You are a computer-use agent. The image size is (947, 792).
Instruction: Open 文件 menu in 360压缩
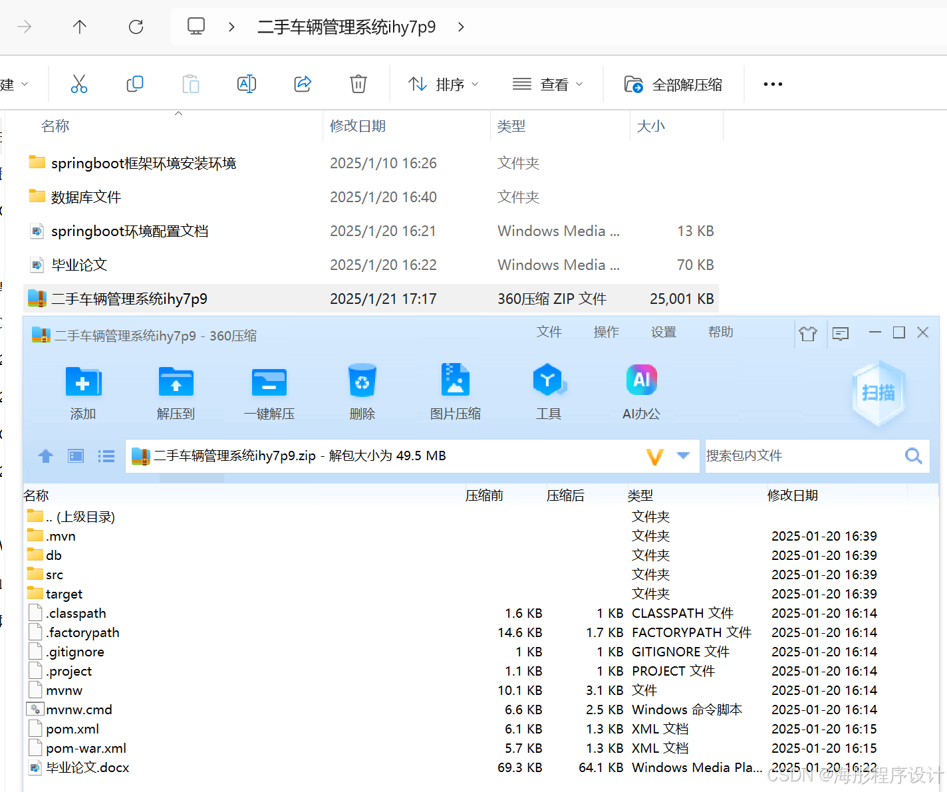549,332
